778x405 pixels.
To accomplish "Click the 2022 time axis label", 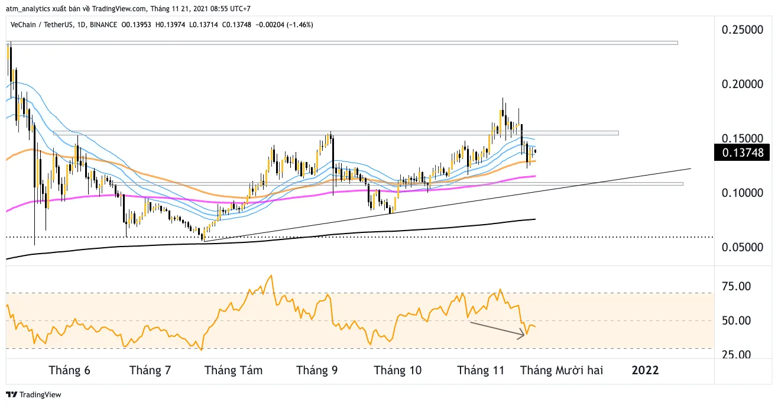I will coord(645,371).
